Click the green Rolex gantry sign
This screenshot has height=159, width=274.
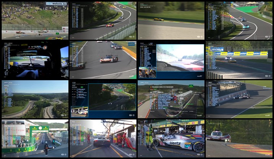(39, 128)
